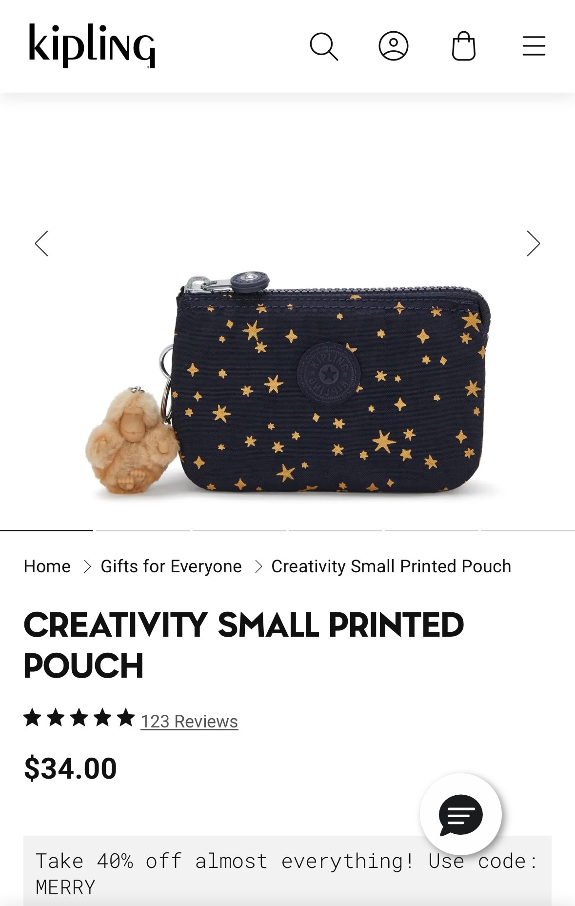
Task: Select the second image carousel indicator
Action: tap(143, 530)
